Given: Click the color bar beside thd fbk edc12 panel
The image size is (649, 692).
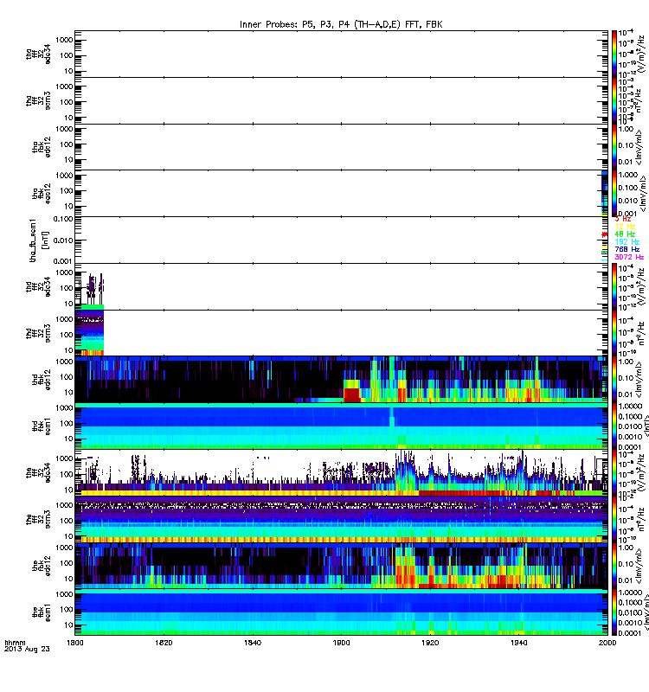Looking at the screenshot, I should 614,380.
